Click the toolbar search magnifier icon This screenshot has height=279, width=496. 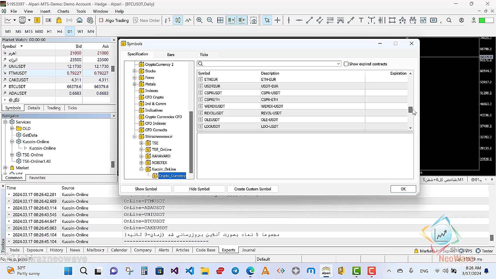pos(449,20)
